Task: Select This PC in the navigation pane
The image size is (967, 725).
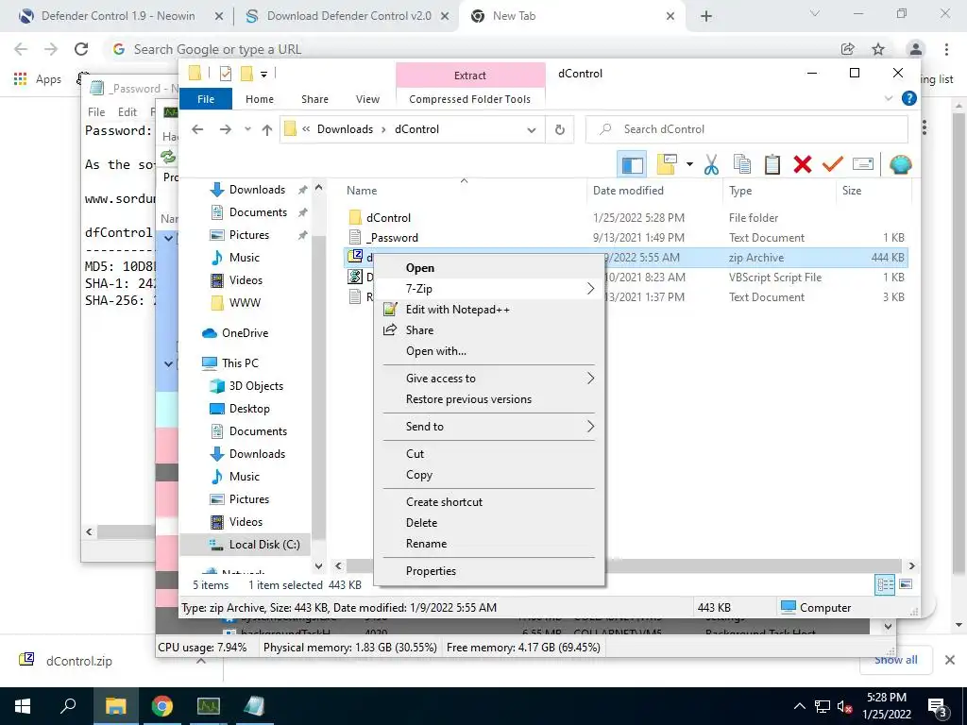Action: click(x=240, y=363)
